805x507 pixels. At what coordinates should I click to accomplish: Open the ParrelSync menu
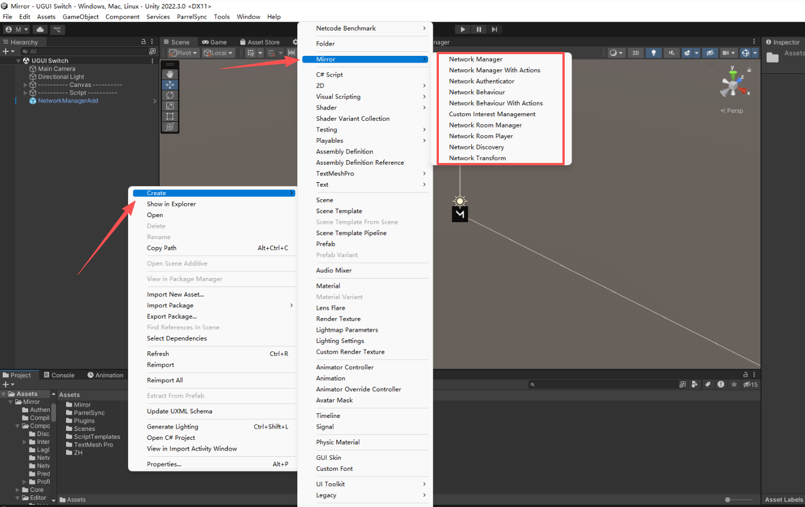(192, 16)
